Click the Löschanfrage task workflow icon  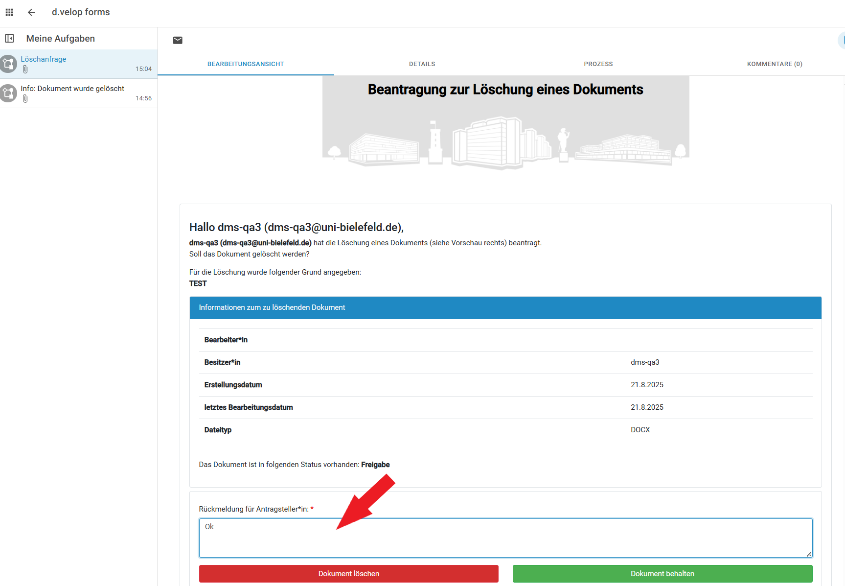click(8, 64)
